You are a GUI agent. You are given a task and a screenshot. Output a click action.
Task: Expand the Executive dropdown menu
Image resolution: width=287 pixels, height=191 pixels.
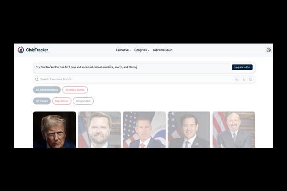123,50
